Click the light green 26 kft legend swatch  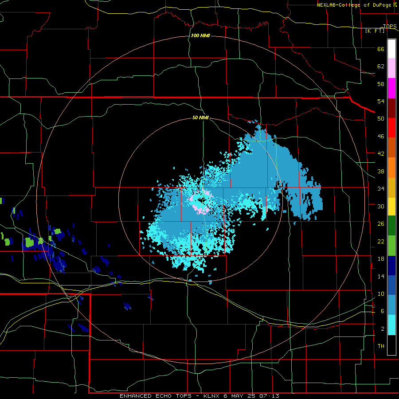pos(391,245)
